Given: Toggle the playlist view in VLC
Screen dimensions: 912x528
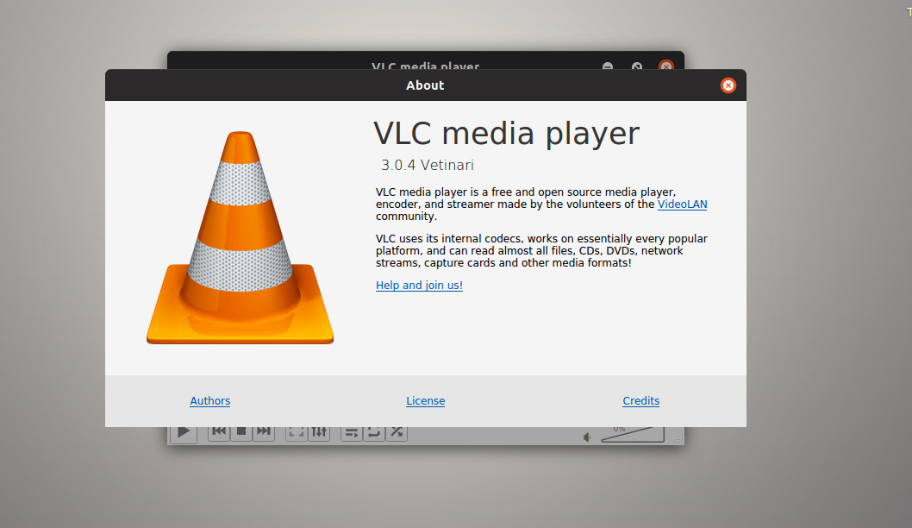Looking at the screenshot, I should 352,432.
